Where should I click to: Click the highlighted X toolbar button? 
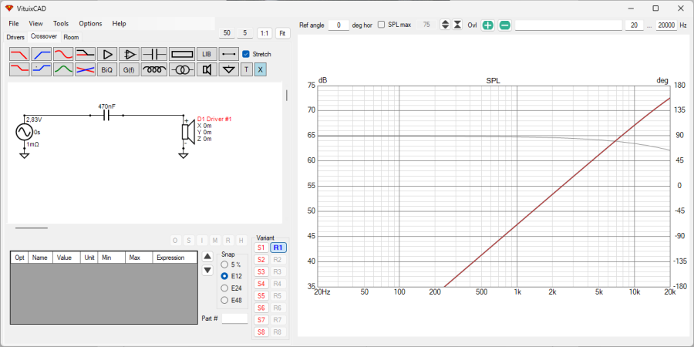261,69
